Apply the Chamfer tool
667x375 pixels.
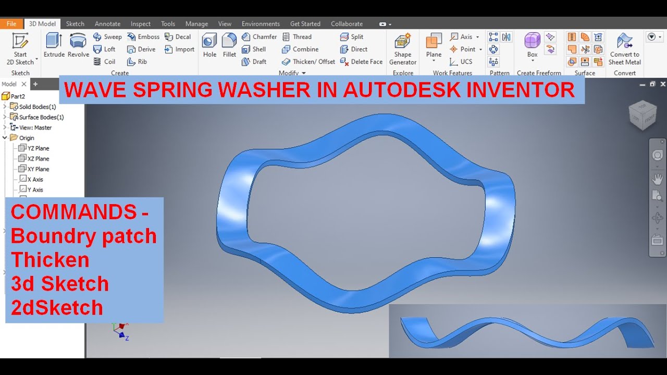(259, 37)
